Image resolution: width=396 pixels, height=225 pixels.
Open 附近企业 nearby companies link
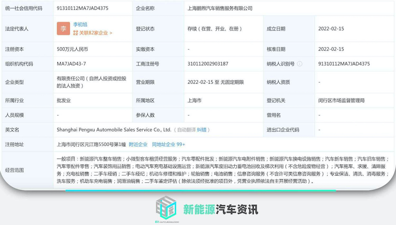[x=138, y=145]
